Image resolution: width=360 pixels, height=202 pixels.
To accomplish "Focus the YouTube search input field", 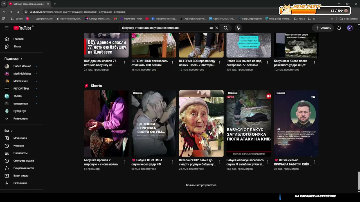I will point(165,28).
